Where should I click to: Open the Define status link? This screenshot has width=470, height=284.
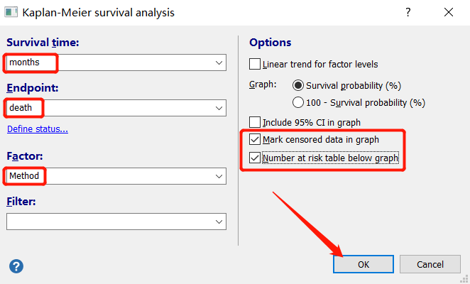(x=38, y=129)
